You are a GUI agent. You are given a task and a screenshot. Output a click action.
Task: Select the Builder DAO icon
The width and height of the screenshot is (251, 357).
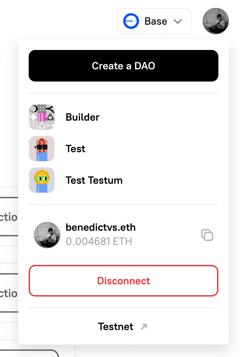42,117
